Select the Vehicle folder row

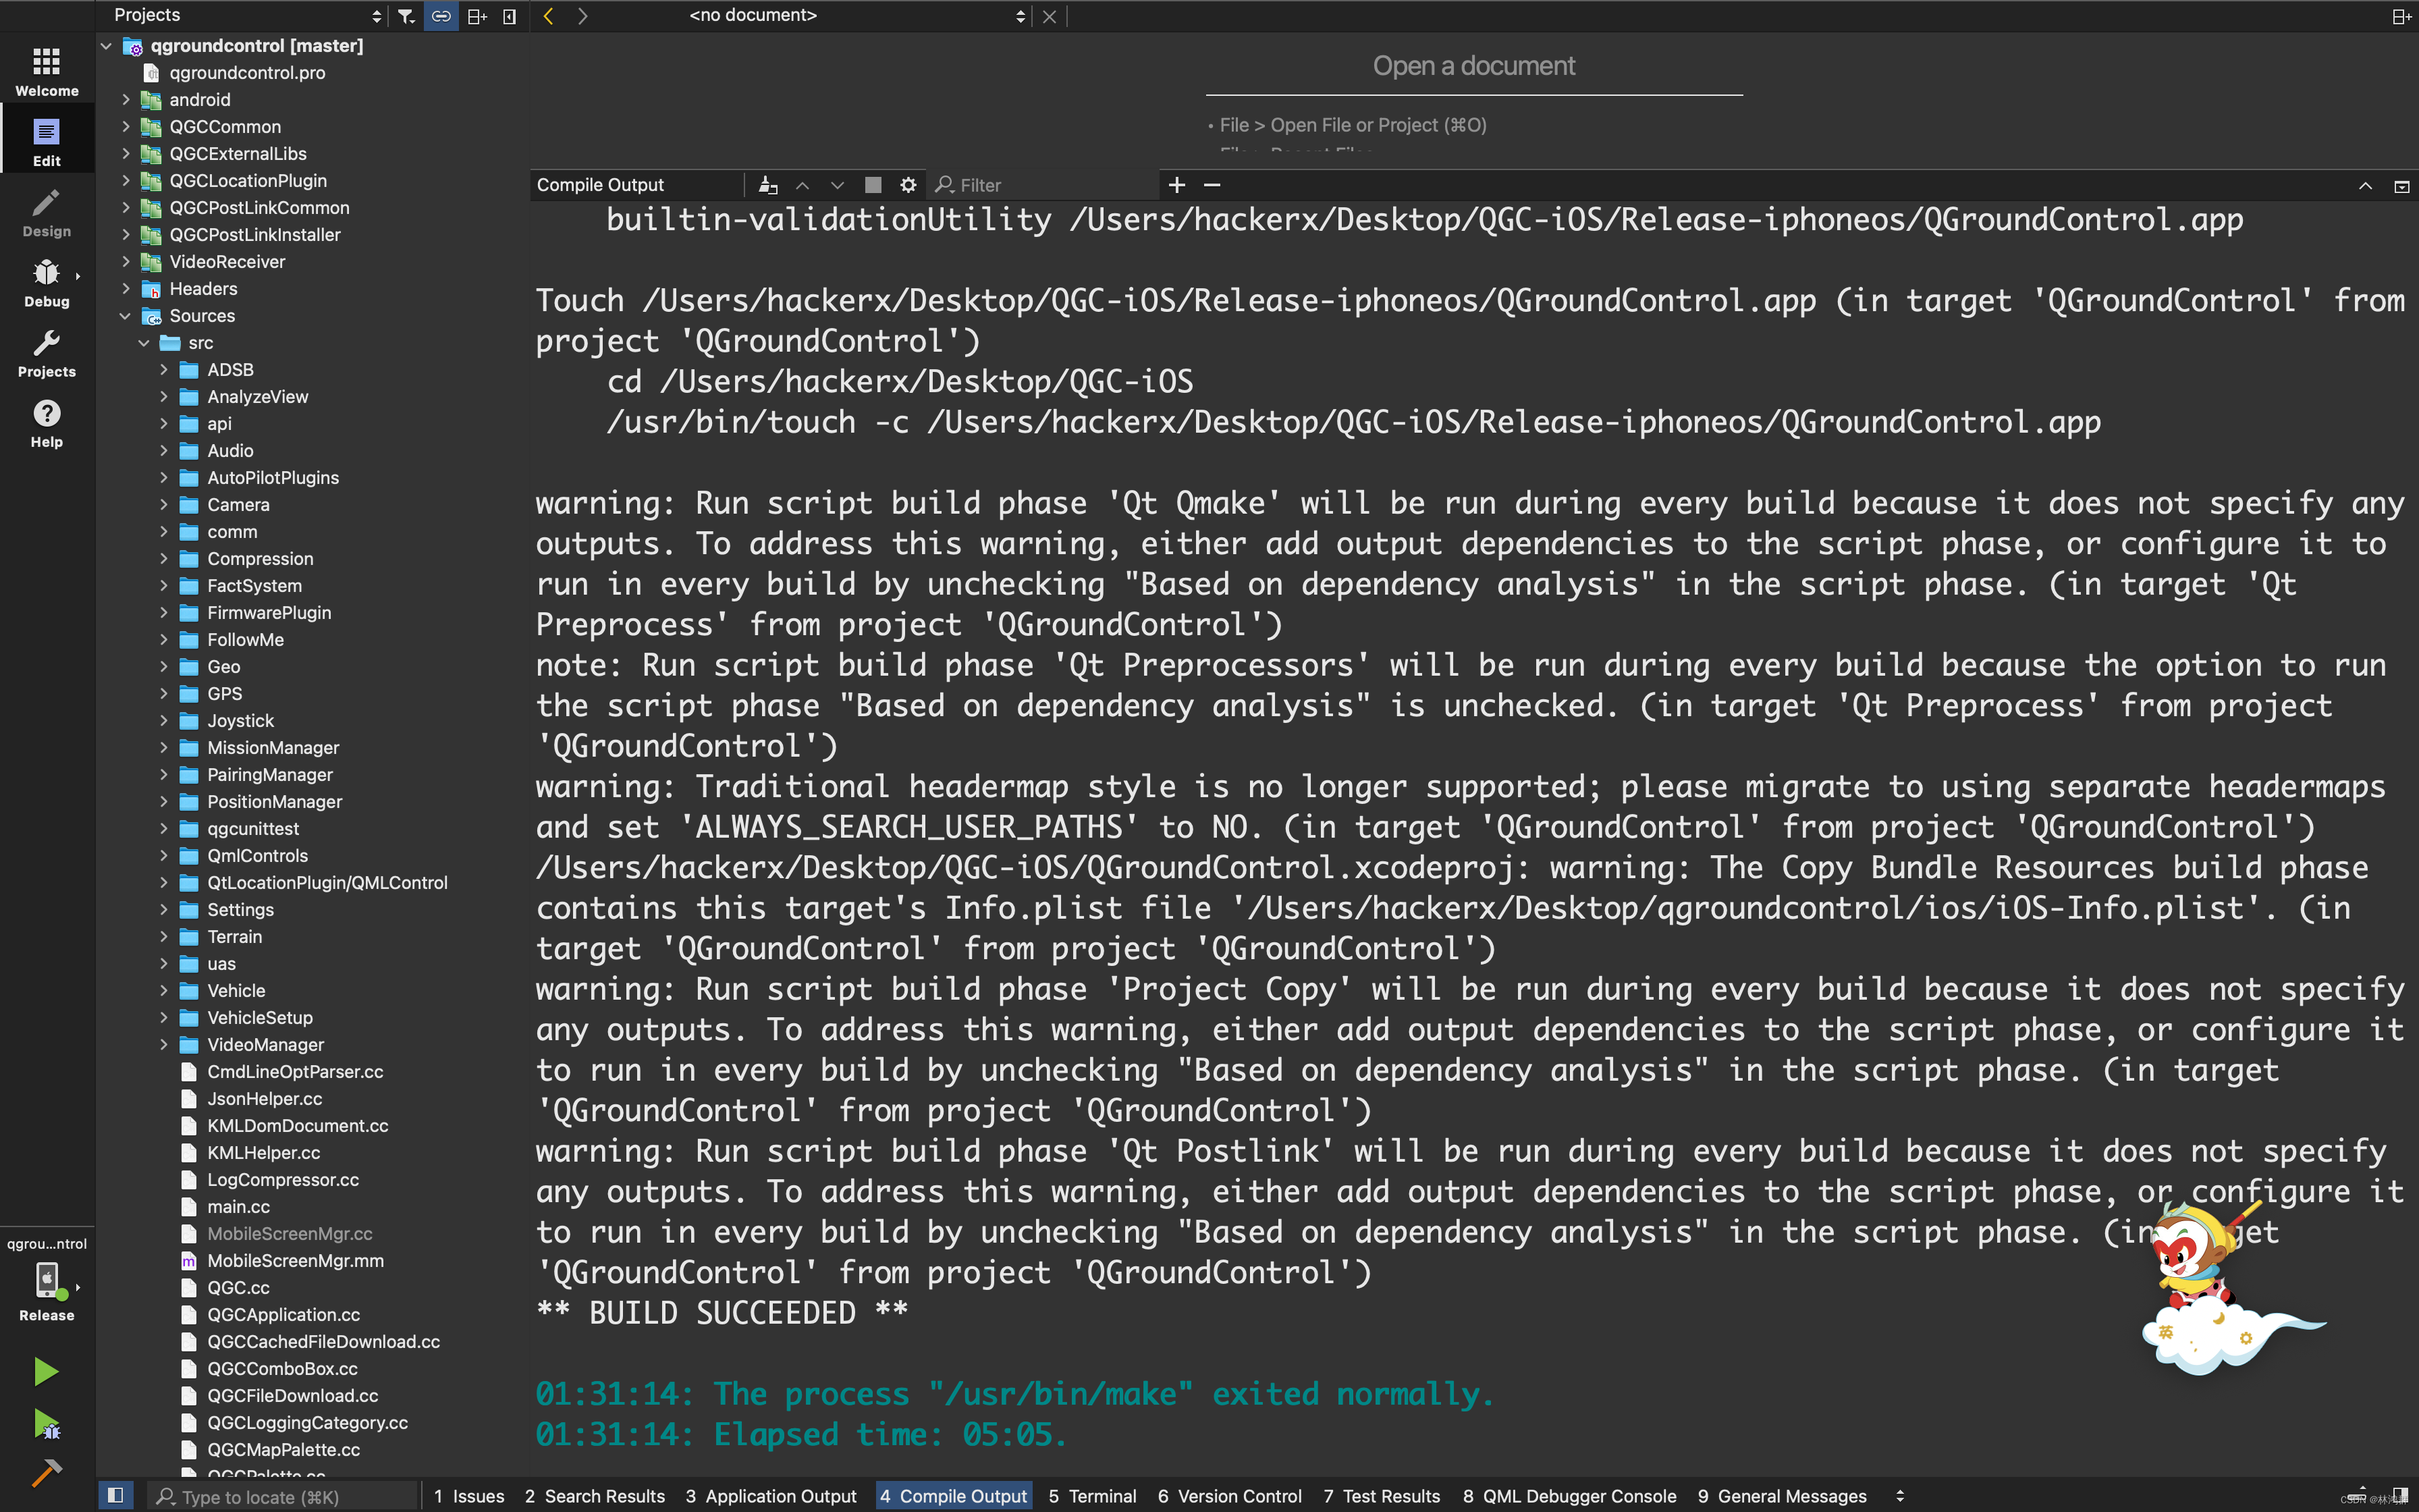tap(236, 991)
